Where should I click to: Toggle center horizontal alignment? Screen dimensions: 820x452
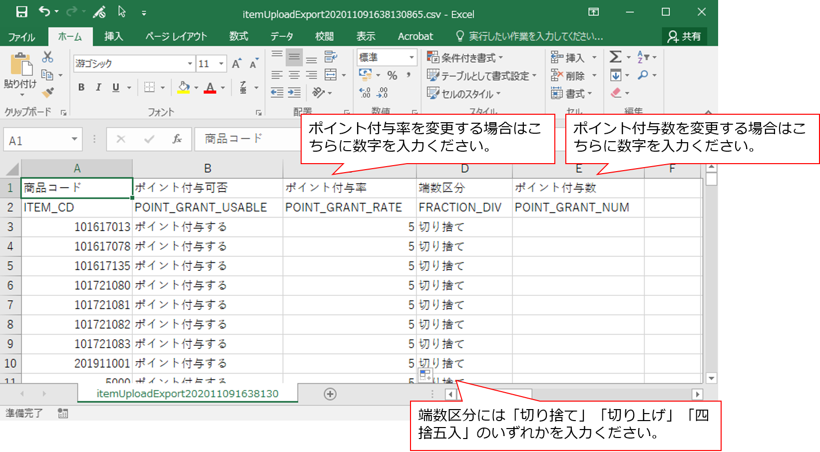[x=294, y=75]
